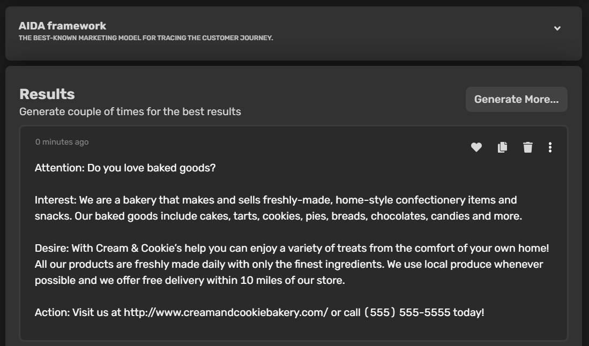
Task: Open the creamandcookiebakery.com URL
Action: pyautogui.click(x=226, y=312)
